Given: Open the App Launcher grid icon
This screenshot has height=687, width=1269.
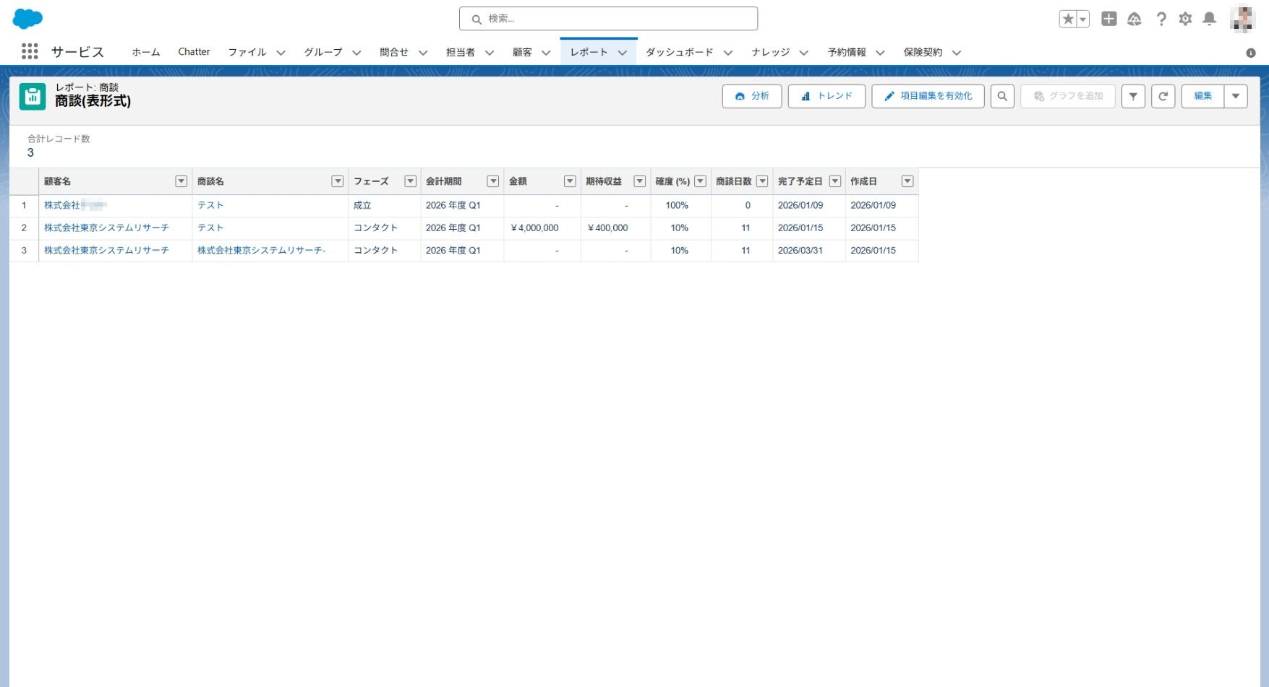Looking at the screenshot, I should pyautogui.click(x=30, y=51).
